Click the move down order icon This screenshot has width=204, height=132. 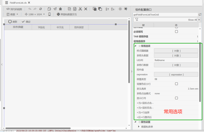pos(113,9)
